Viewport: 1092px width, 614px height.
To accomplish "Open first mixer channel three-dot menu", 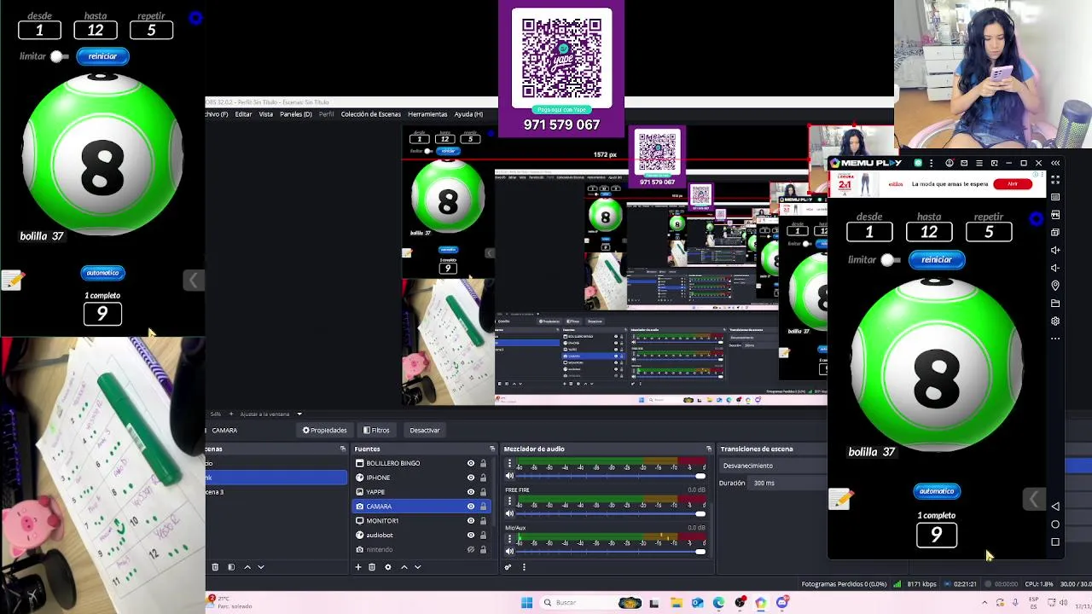I will pos(509,465).
